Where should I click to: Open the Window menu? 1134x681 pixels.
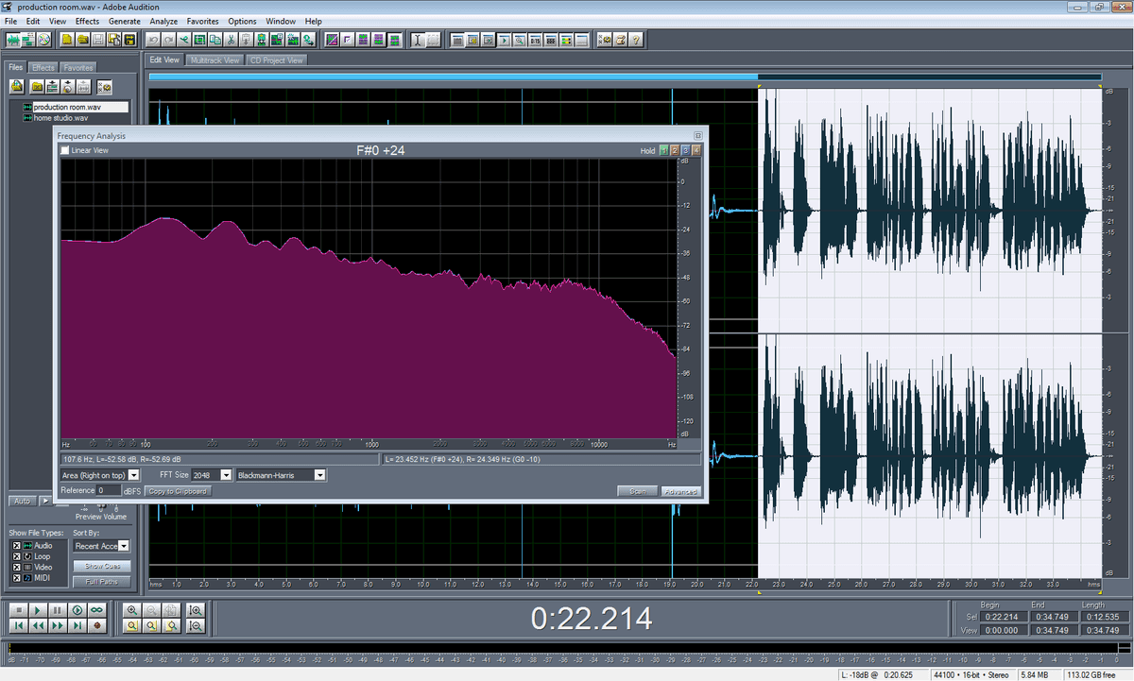(280, 21)
